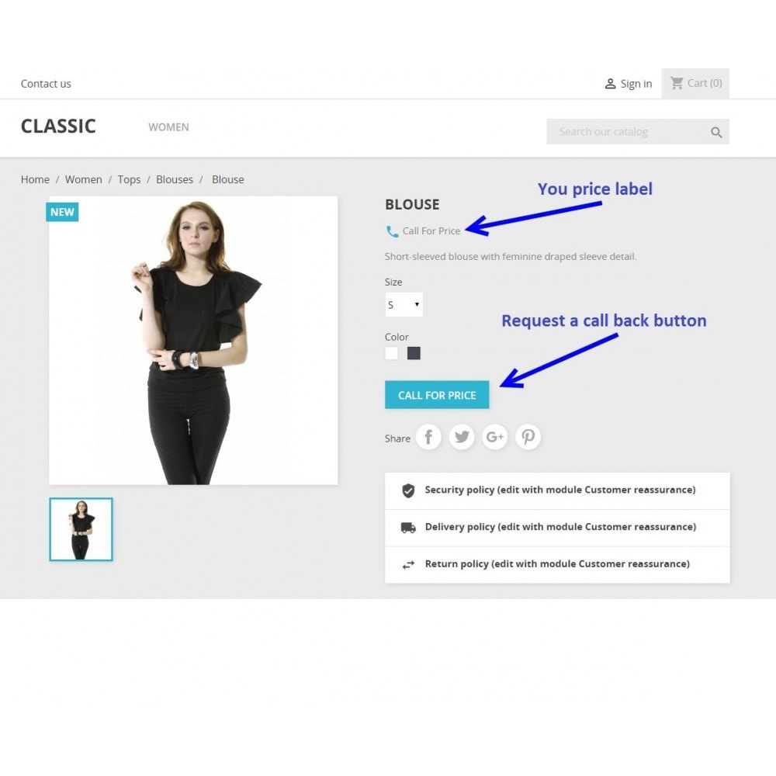Open the Contact us link

(x=46, y=84)
